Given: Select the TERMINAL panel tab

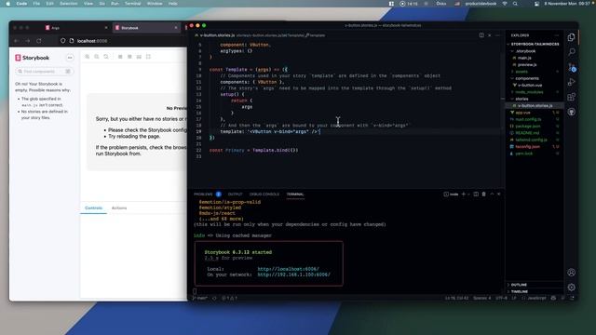Looking at the screenshot, I should [295, 194].
